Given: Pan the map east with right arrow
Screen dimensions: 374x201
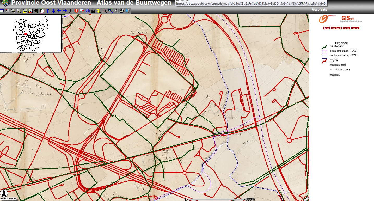Looking at the screenshot, I should pyautogui.click(x=65, y=11).
